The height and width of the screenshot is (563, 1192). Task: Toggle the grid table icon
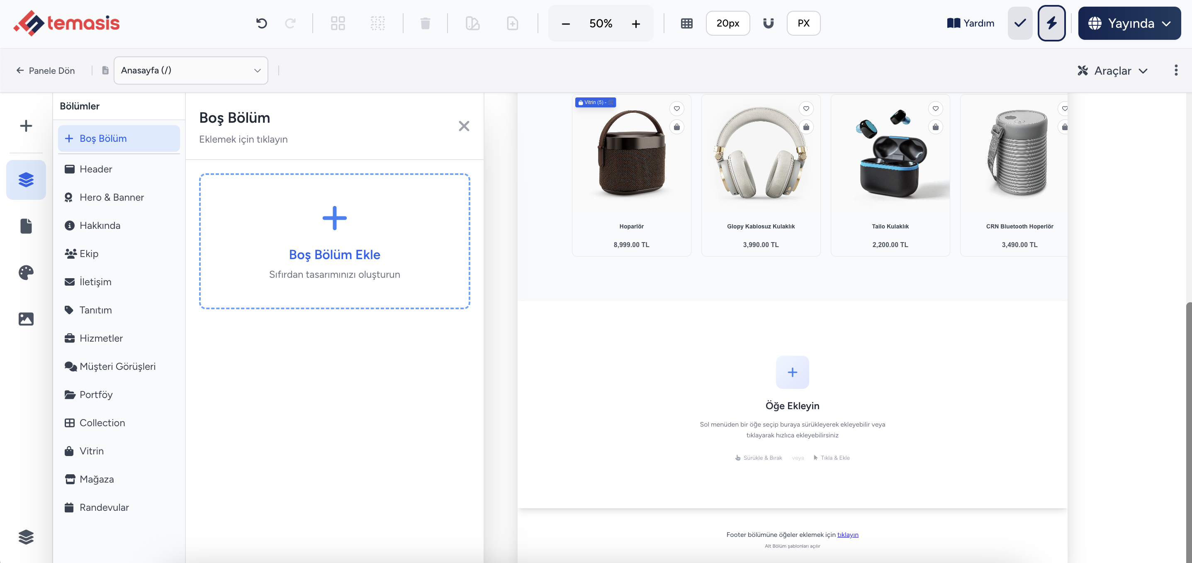[x=687, y=23]
